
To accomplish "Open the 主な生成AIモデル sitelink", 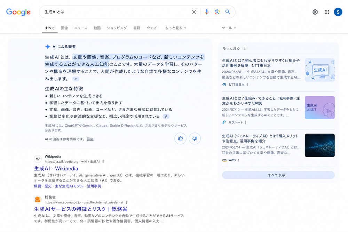I will [x=69, y=186].
